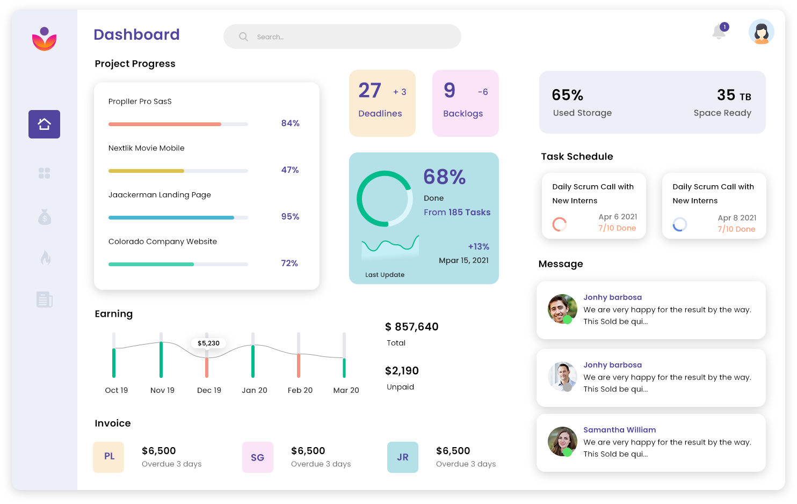Click the $5,230 tooltip above the chart
The height and width of the screenshot is (504, 797).
(x=208, y=342)
